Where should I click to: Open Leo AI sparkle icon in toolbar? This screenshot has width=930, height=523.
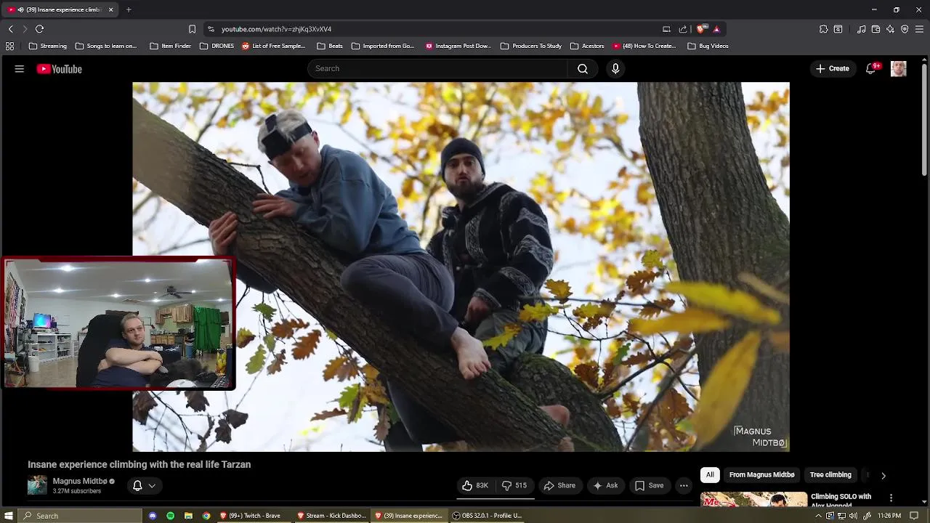[x=890, y=29]
